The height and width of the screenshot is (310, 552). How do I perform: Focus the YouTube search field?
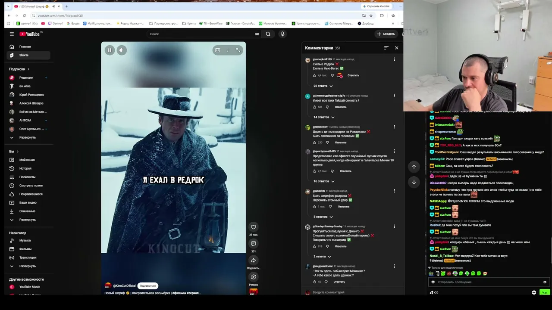(201, 34)
